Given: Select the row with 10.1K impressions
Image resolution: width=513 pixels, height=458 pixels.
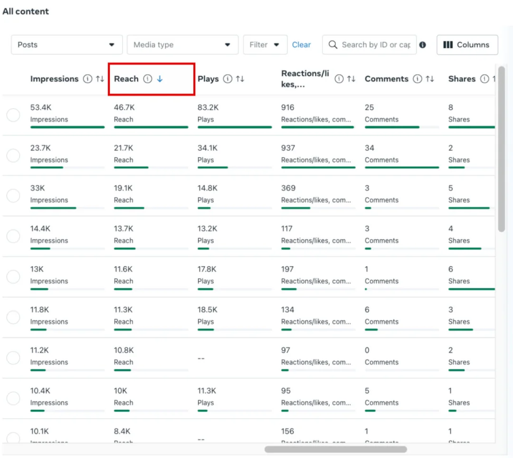Looking at the screenshot, I should pyautogui.click(x=13, y=438).
